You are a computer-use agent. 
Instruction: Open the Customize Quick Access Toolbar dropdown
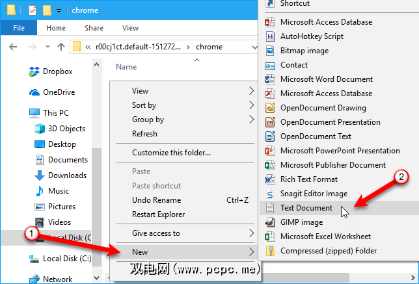tap(59, 10)
